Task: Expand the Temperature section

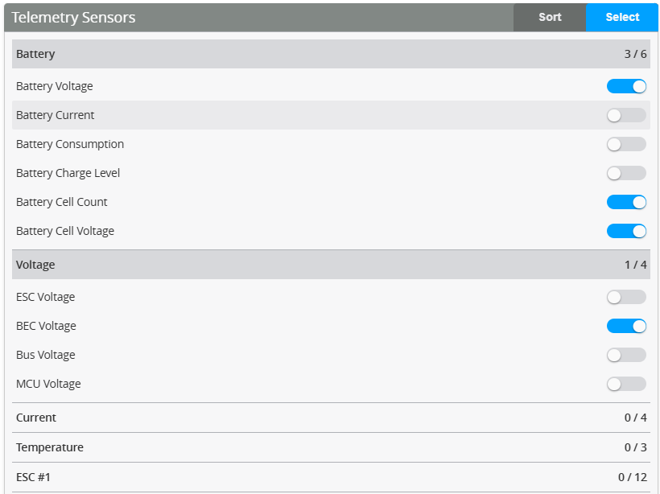Action: pyautogui.click(x=322, y=447)
